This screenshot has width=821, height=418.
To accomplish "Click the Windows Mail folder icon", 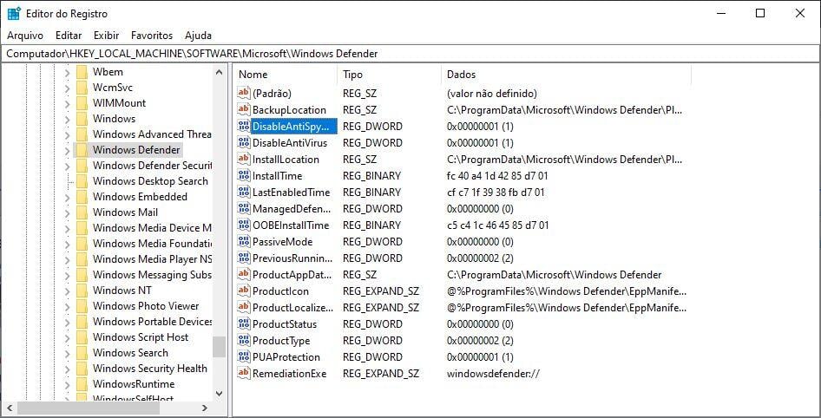I will 82,212.
